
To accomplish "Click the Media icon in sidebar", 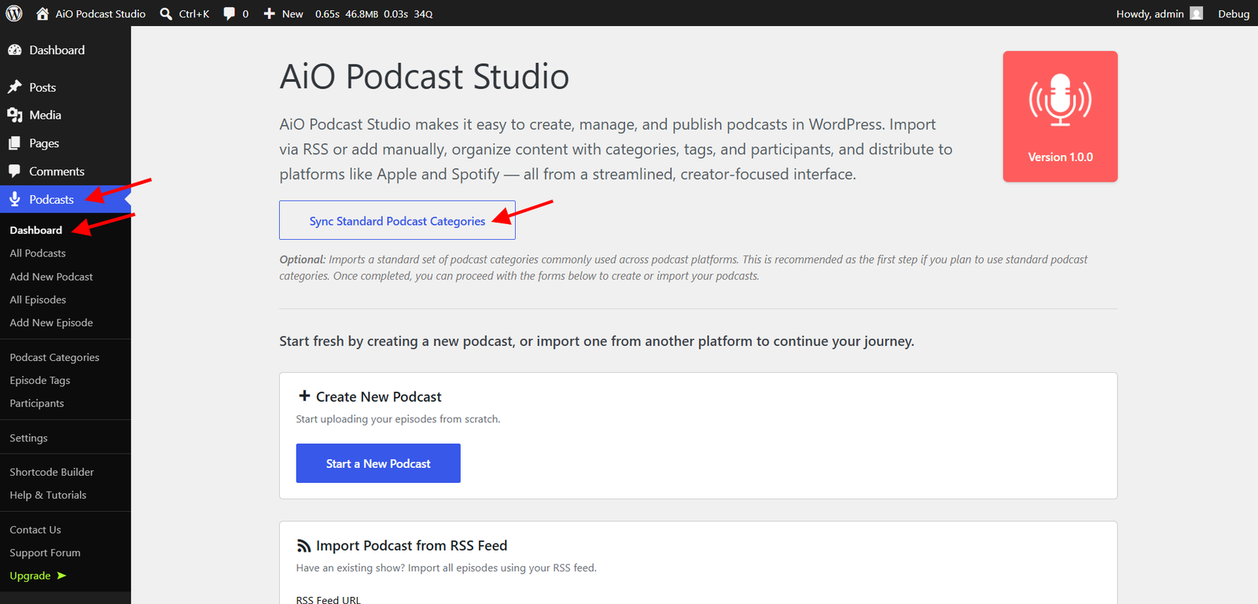I will pos(15,115).
